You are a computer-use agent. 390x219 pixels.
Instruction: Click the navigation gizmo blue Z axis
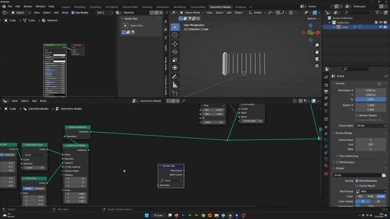point(310,26)
